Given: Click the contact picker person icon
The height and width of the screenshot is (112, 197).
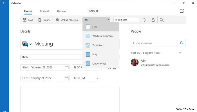Looking at the screenshot, I should coord(181,43).
